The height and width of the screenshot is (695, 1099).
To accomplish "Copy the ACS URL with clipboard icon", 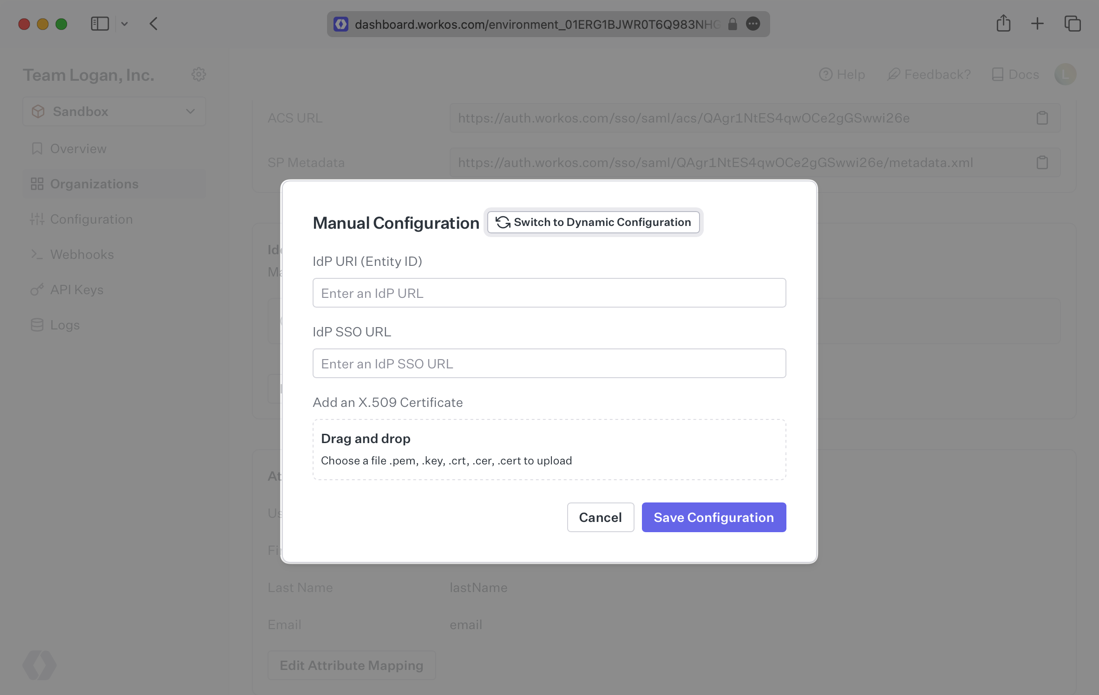I will point(1042,118).
